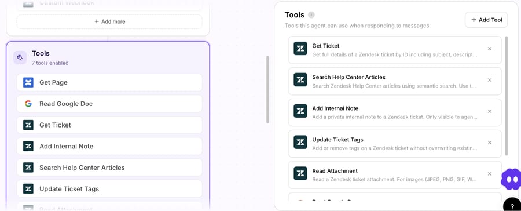Click Zendesk icon beside Get Ticket in node
This screenshot has width=521, height=211.
pyautogui.click(x=28, y=125)
